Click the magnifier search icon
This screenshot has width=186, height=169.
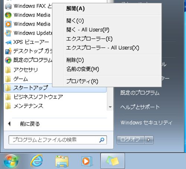click(x=102, y=140)
